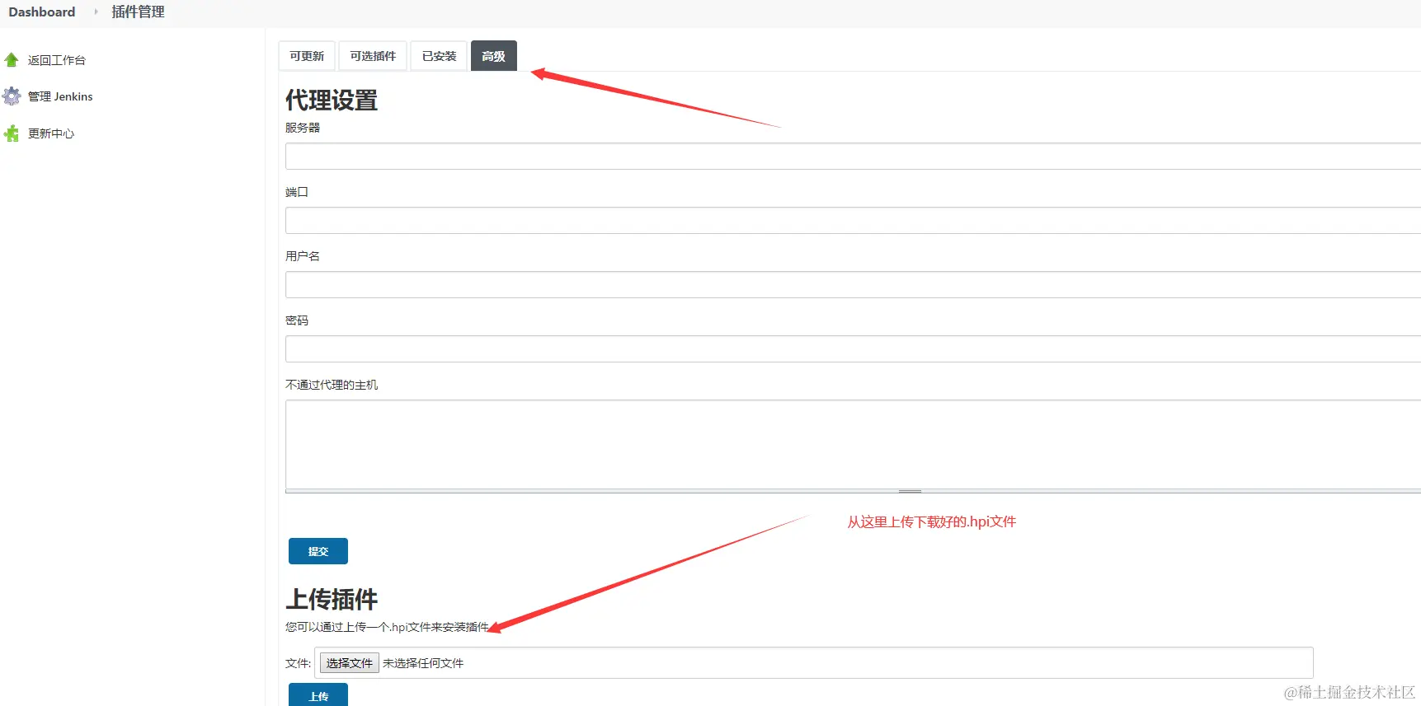Click the 密码 field label

(x=297, y=320)
